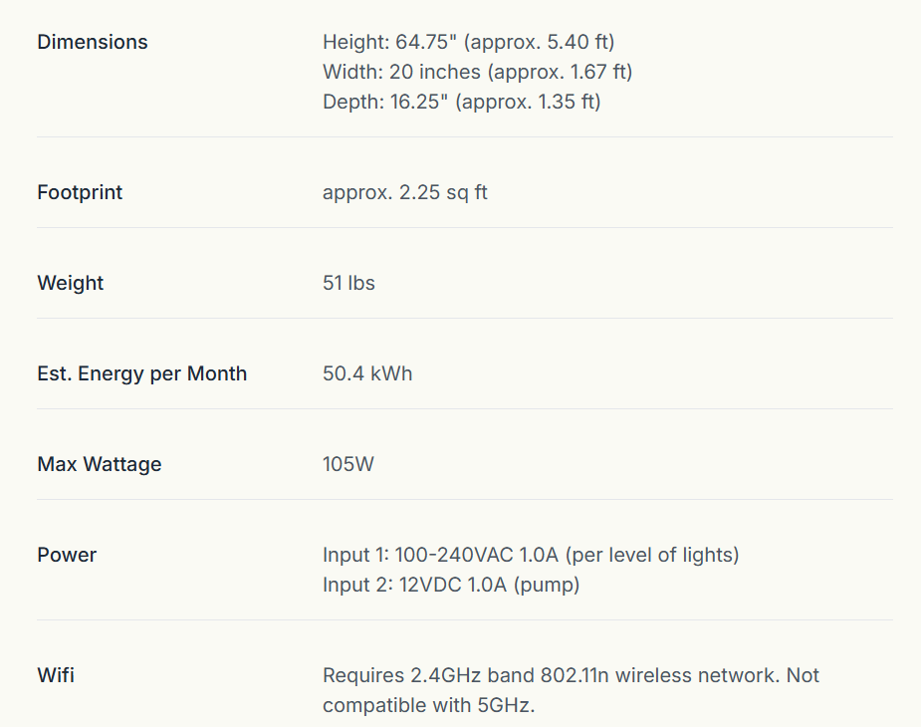
Task: Click the Wifi row label
Action: tap(56, 675)
